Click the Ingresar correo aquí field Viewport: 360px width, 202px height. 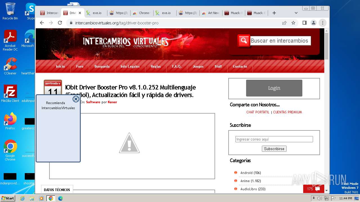coord(274,139)
